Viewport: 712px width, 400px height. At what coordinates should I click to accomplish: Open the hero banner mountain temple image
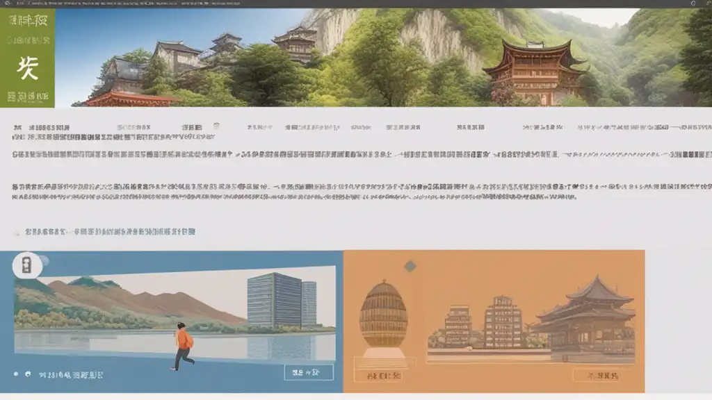pyautogui.click(x=383, y=58)
